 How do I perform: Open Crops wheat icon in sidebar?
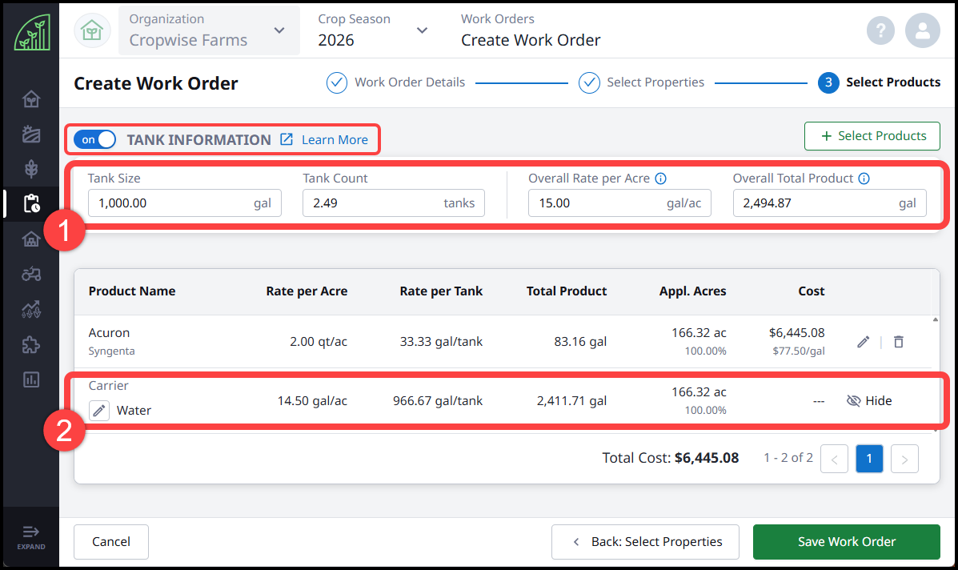pos(31,169)
